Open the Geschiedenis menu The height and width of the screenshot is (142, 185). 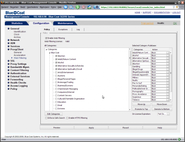point(32,7)
